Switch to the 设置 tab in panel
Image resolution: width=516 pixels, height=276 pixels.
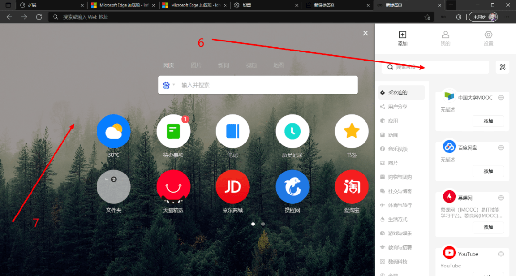(488, 39)
